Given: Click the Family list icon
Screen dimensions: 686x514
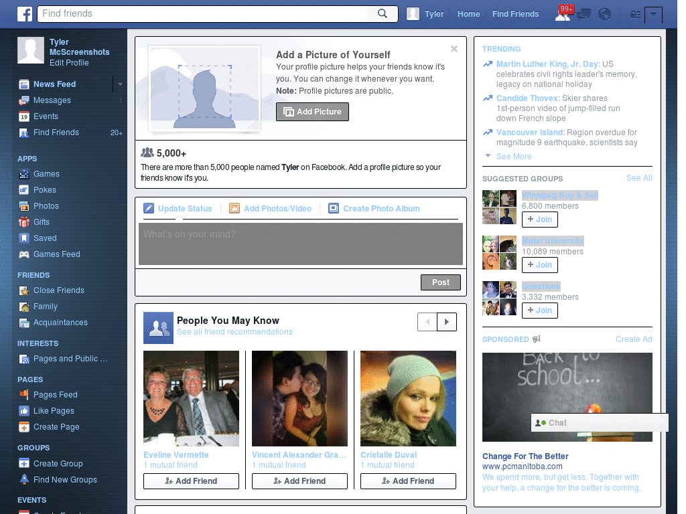Looking at the screenshot, I should [x=24, y=307].
